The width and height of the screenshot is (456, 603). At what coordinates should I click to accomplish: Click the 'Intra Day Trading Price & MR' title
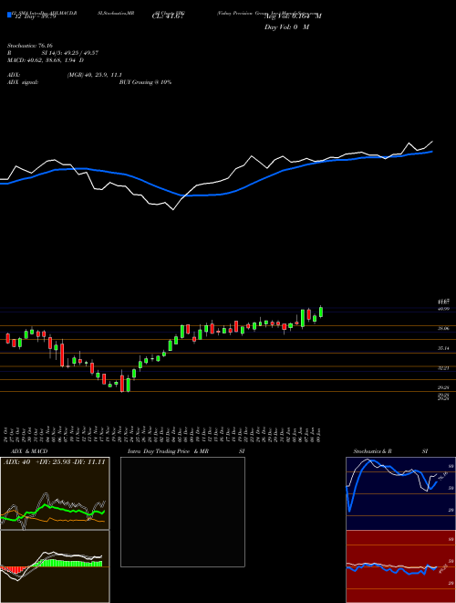tap(168, 451)
